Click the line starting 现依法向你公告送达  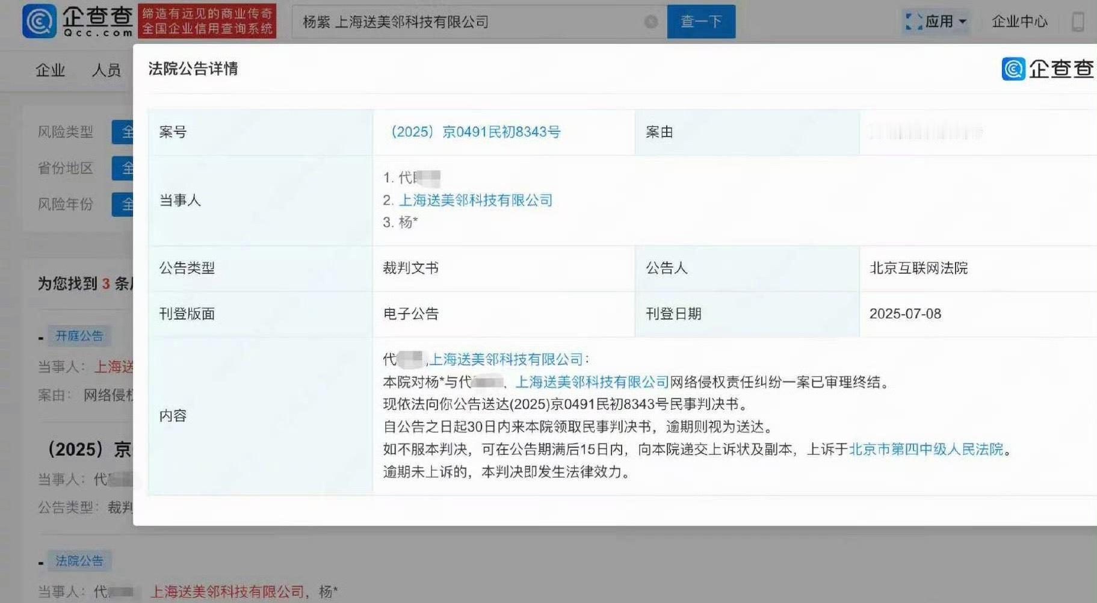(x=567, y=404)
